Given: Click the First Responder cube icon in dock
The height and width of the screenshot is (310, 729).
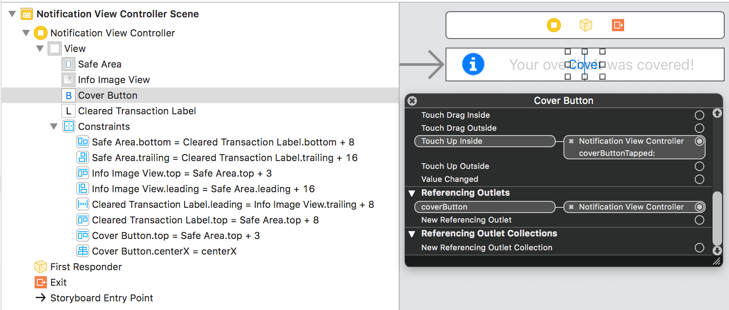Looking at the screenshot, I should click(x=586, y=25).
